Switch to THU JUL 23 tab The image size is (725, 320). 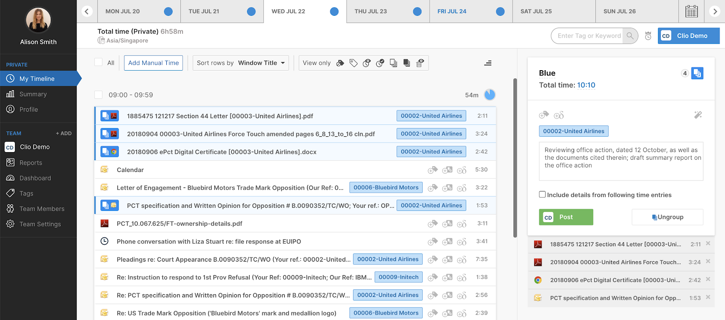(388, 11)
